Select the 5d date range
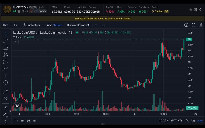The image size is (205, 128). click(28, 120)
